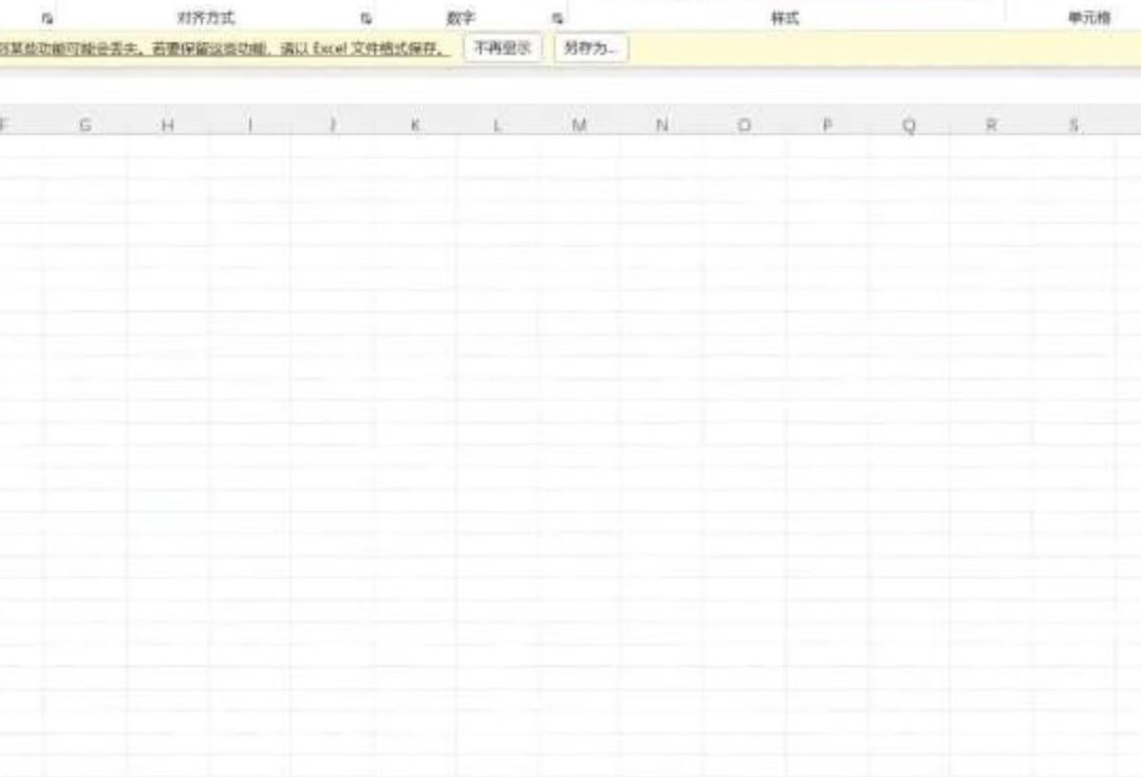The height and width of the screenshot is (777, 1141).
Task: Click the Excel file format warning message
Action: [x=225, y=49]
